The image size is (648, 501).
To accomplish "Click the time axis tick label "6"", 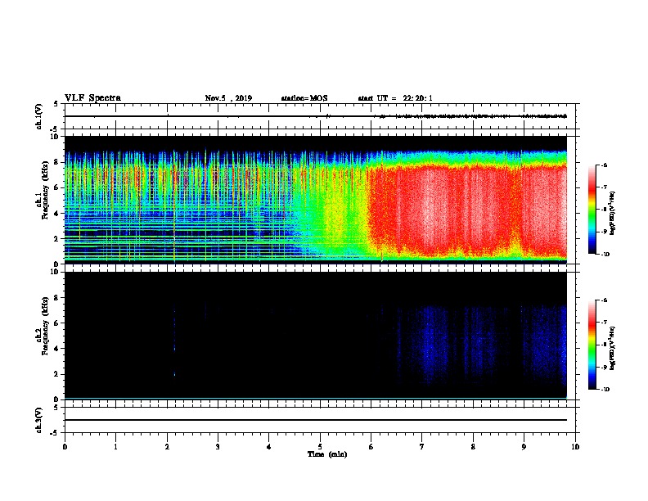I will coord(371,447).
